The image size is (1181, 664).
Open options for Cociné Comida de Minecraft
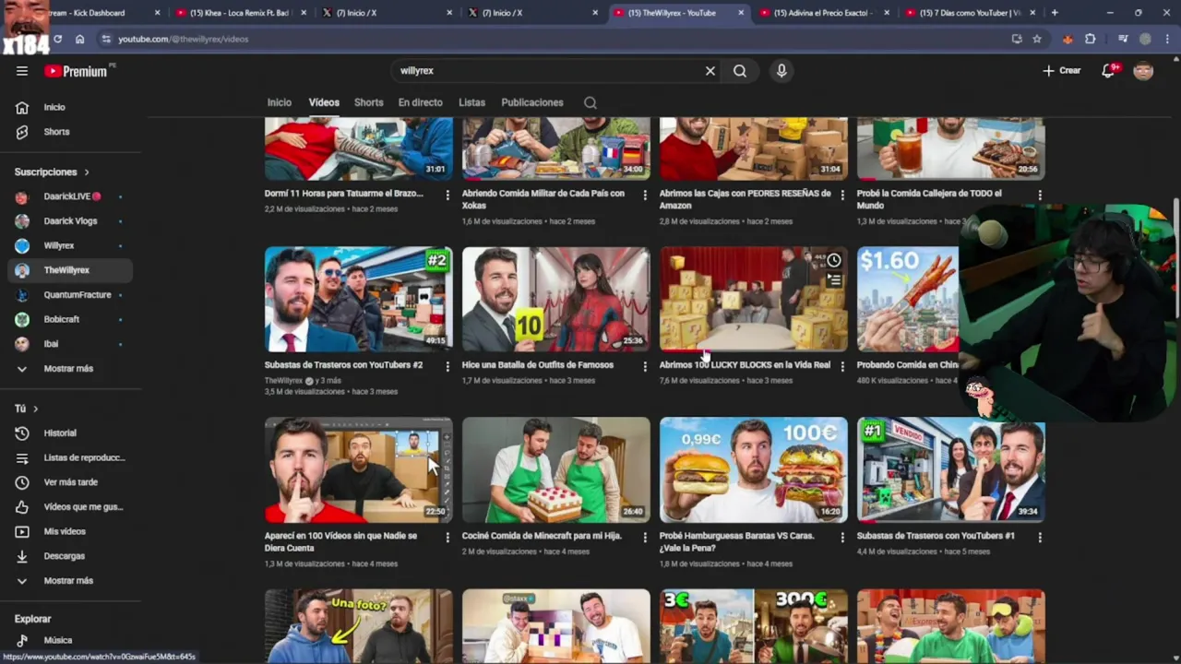[645, 537]
